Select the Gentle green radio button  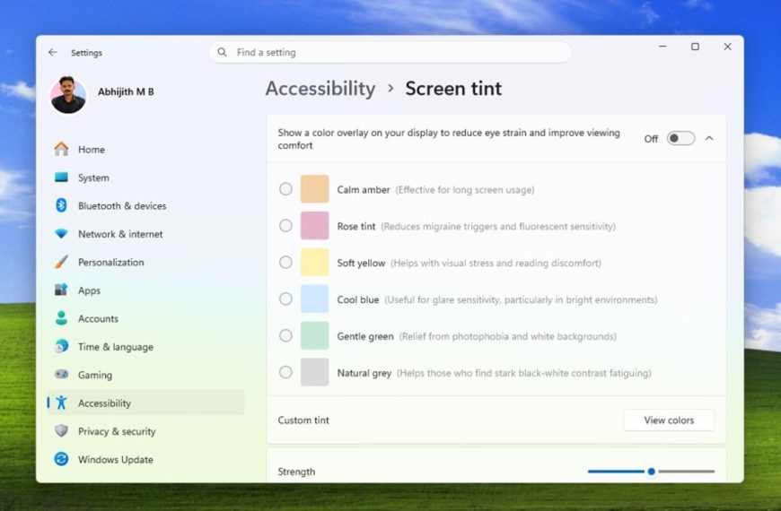click(x=285, y=335)
